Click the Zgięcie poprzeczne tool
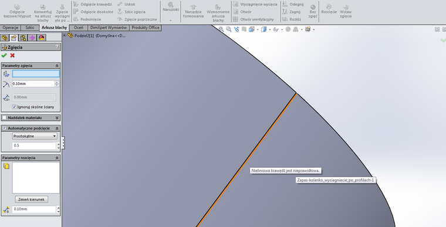The width and height of the screenshot is (446, 227). pos(137,19)
